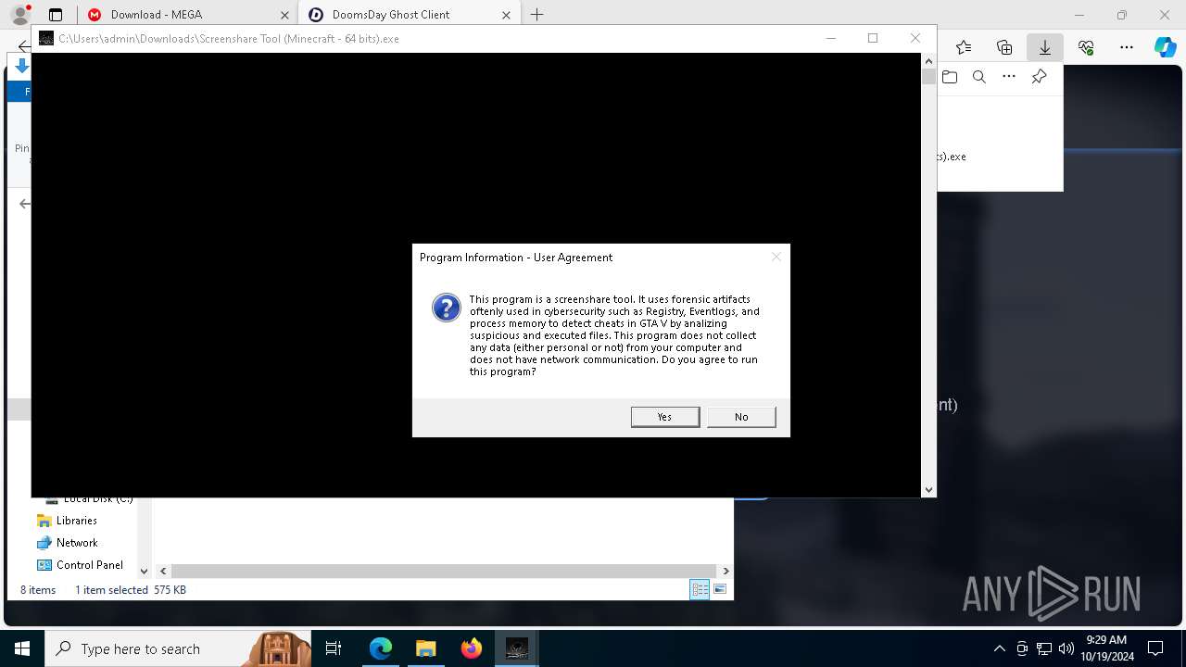This screenshot has width=1186, height=667.
Task: Minimize the Screenshare Tool console window
Action: click(x=831, y=38)
